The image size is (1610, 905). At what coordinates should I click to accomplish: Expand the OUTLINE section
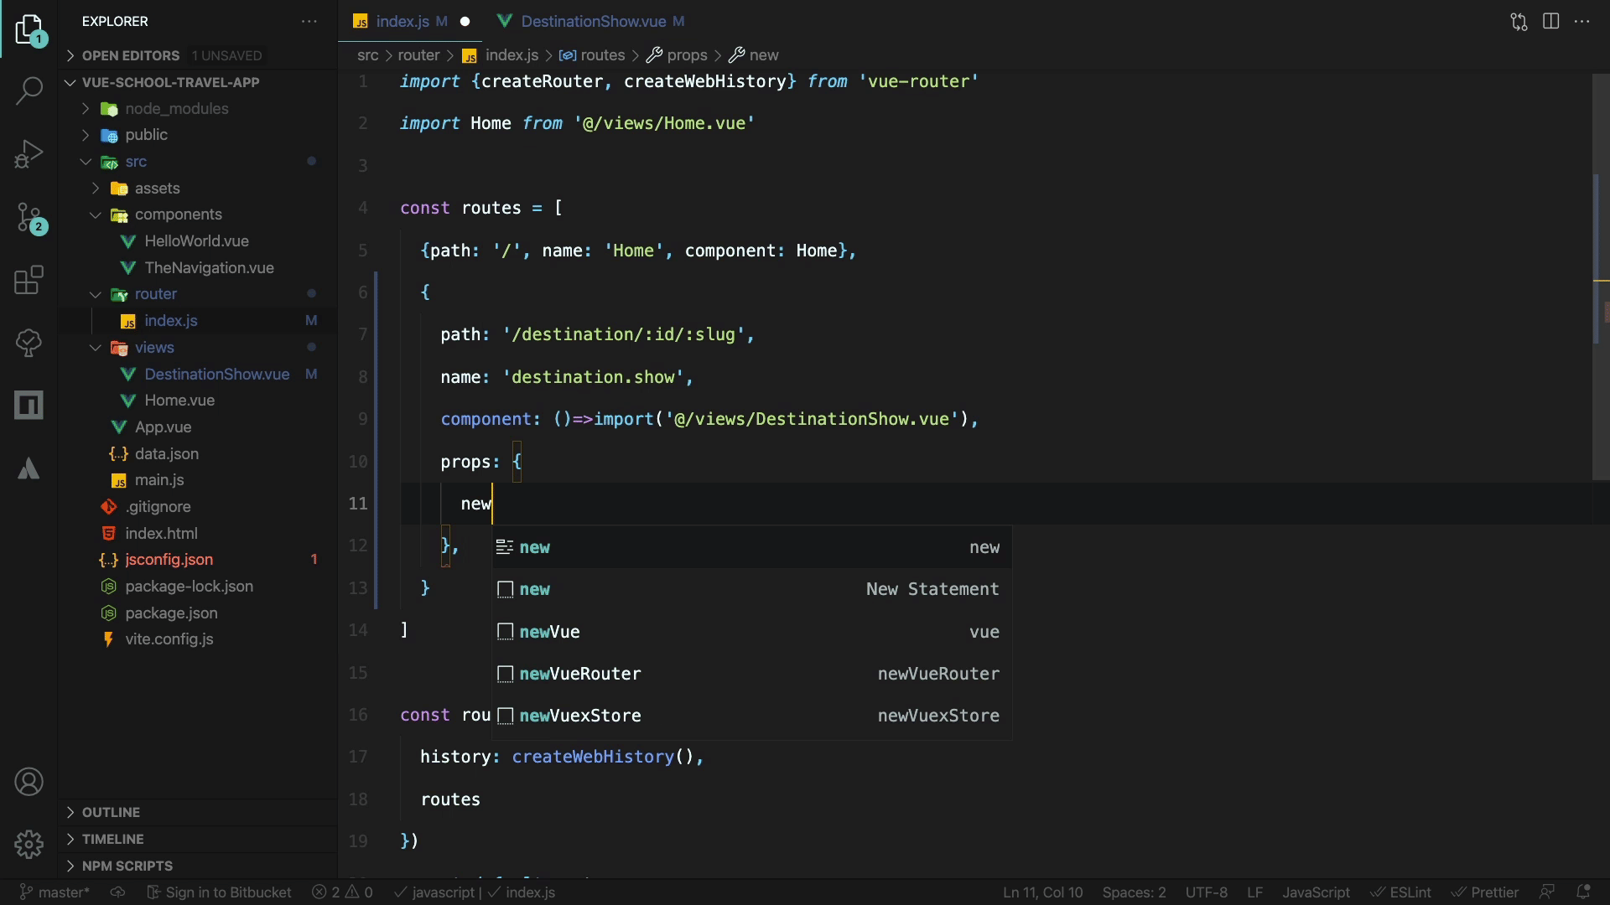(111, 812)
